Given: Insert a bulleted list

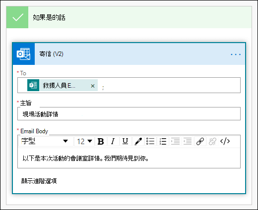Looking at the screenshot, I should pos(150,141).
